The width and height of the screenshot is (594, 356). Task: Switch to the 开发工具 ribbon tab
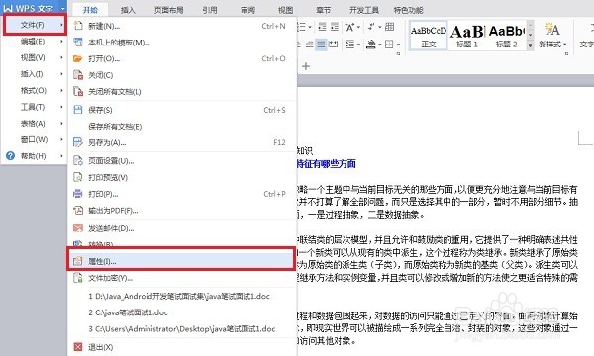click(x=364, y=10)
